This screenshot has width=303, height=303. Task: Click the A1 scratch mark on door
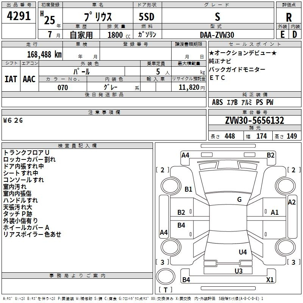pyautogui.click(x=274, y=212)
